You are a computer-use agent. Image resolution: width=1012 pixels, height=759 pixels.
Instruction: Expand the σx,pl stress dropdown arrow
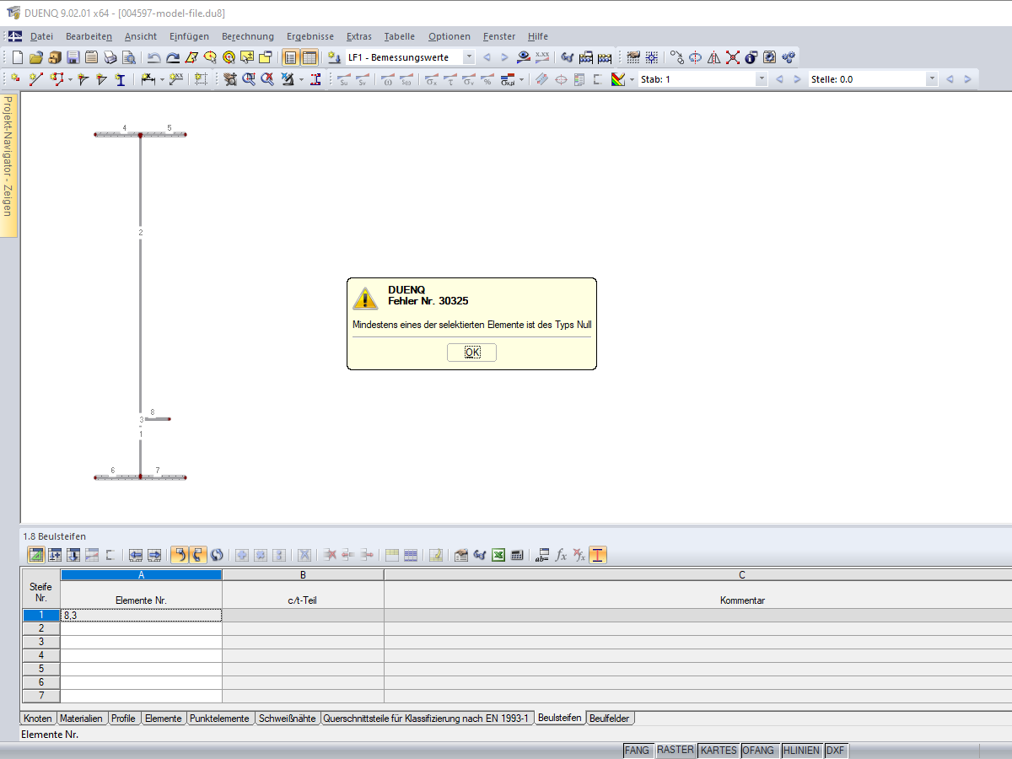[x=521, y=79]
